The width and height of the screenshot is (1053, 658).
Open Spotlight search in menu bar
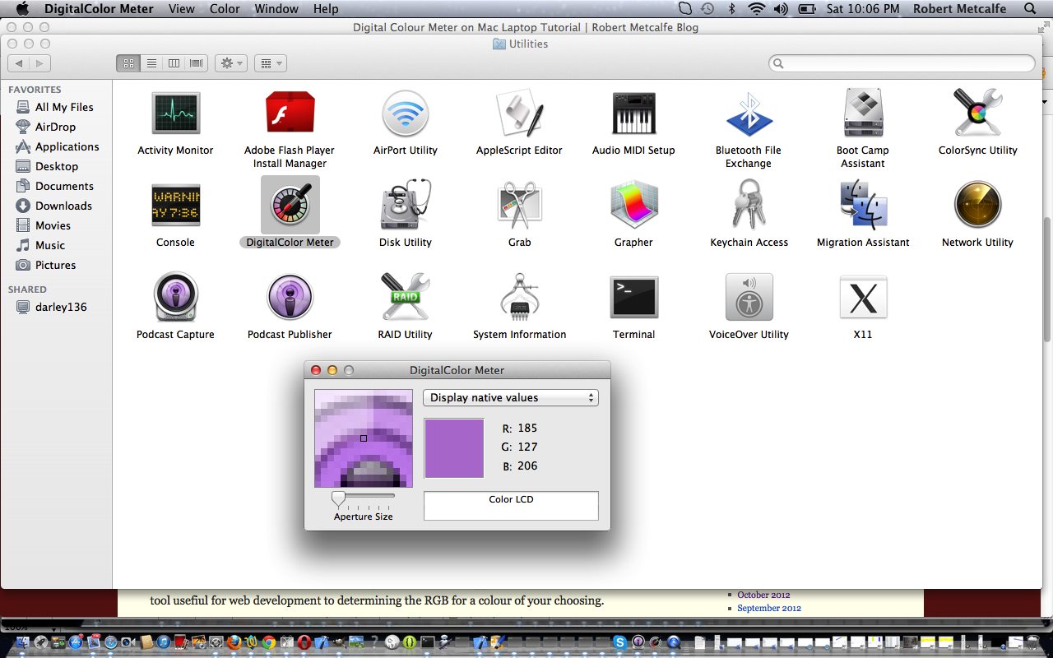pos(1030,9)
